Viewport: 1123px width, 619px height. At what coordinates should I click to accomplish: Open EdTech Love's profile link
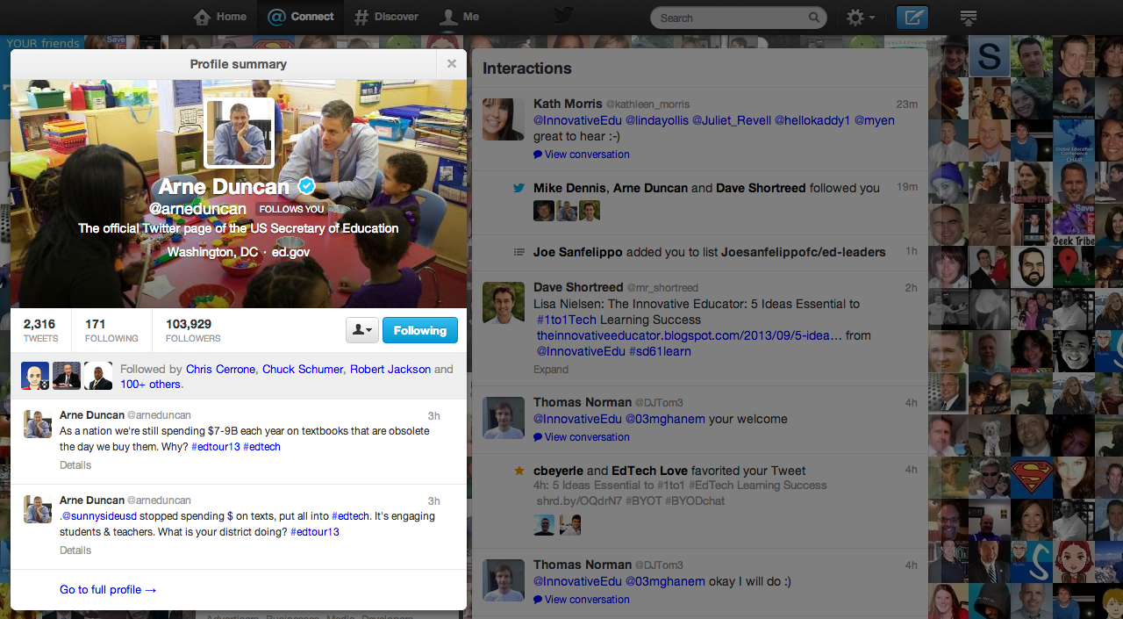(647, 470)
